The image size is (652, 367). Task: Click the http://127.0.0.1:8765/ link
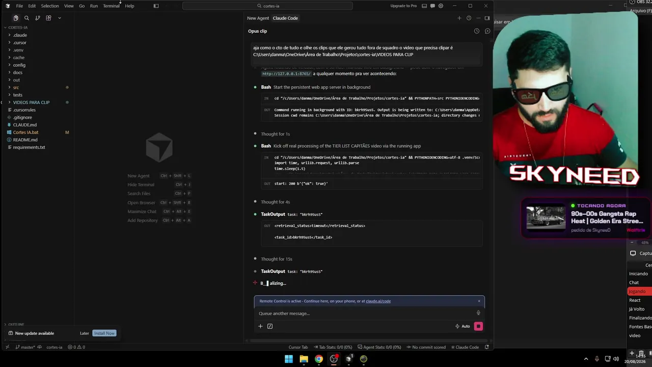(x=286, y=74)
